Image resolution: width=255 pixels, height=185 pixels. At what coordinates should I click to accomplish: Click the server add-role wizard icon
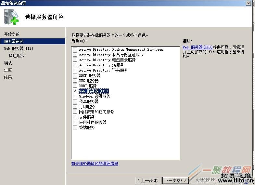pos(11,17)
